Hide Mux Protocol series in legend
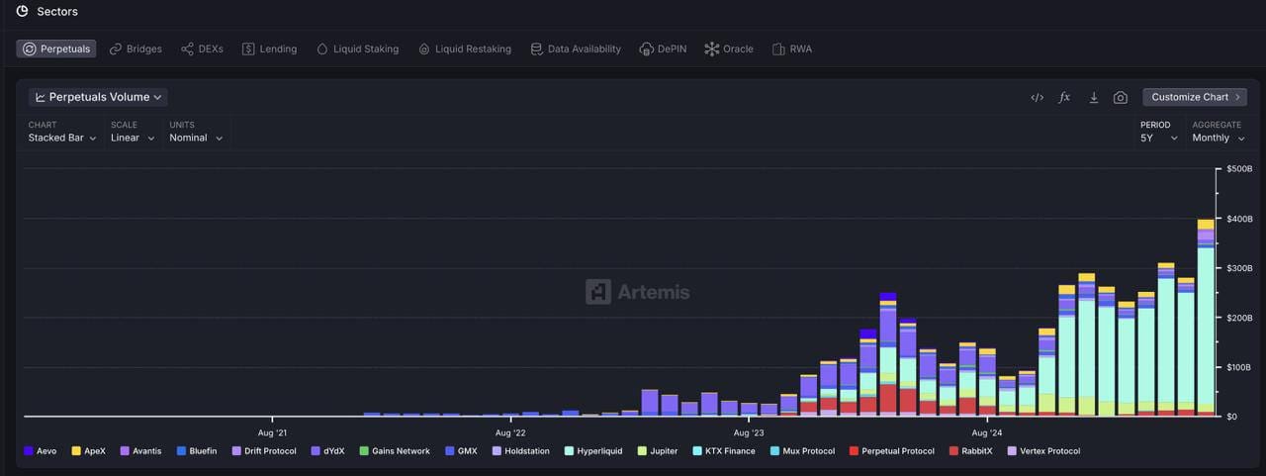The width and height of the screenshot is (1266, 476). click(x=802, y=451)
